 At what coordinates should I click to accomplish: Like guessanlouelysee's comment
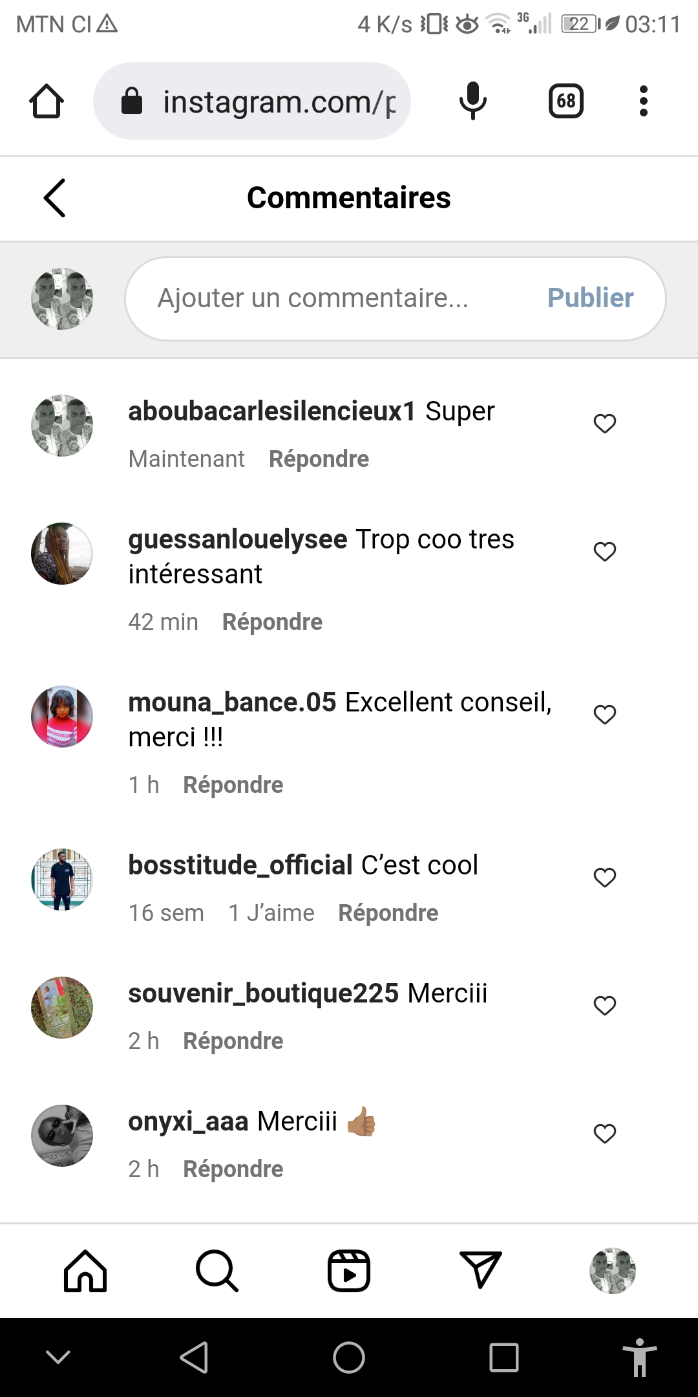coord(605,552)
